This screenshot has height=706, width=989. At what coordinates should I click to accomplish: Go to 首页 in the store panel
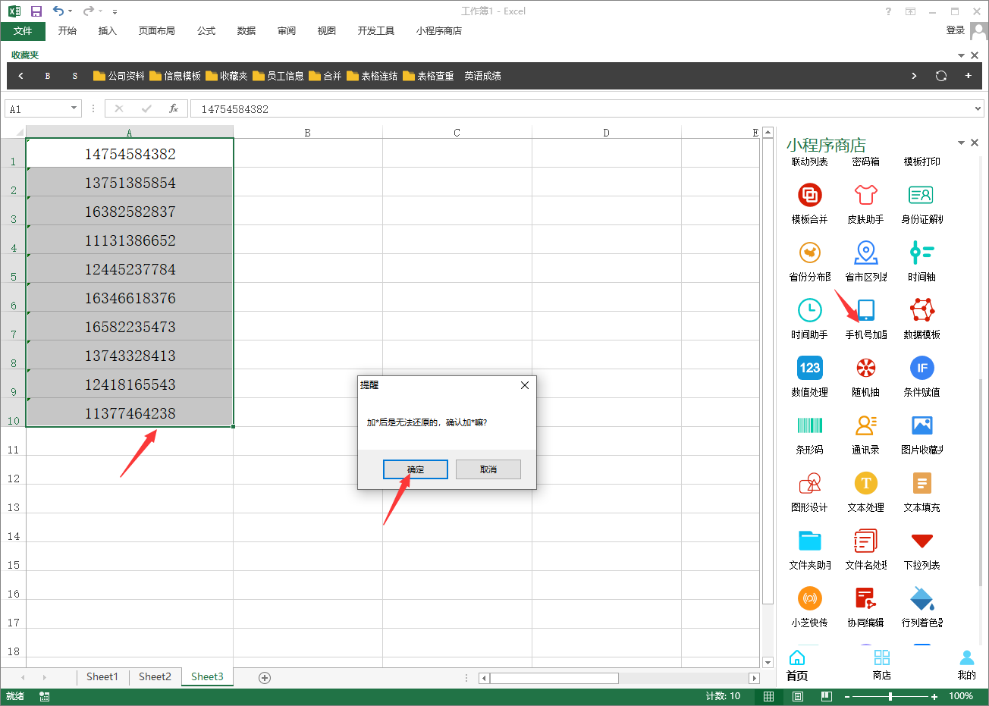(797, 666)
